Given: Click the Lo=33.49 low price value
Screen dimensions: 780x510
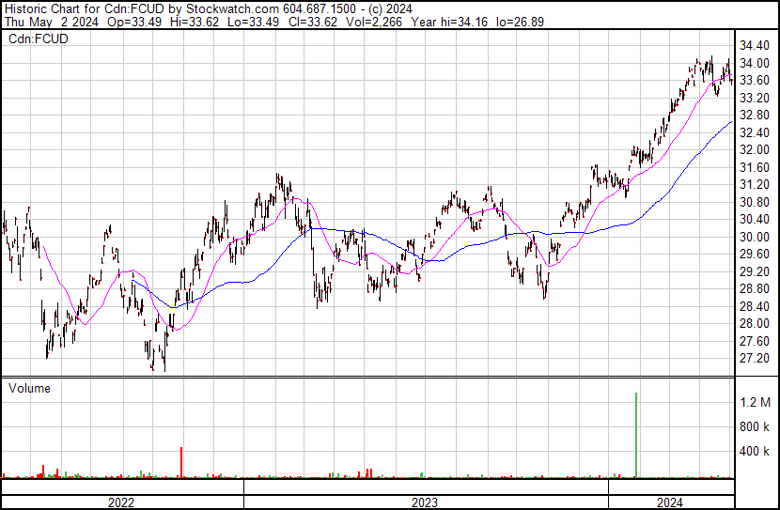Looking at the screenshot, I should [253, 22].
